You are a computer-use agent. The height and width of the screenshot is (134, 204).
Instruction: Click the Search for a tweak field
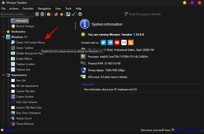point(17,14)
